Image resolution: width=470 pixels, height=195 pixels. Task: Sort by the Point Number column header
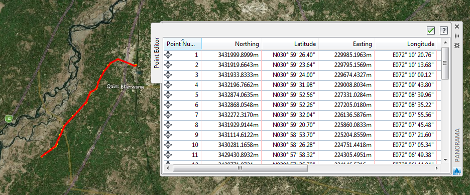tap(183, 44)
